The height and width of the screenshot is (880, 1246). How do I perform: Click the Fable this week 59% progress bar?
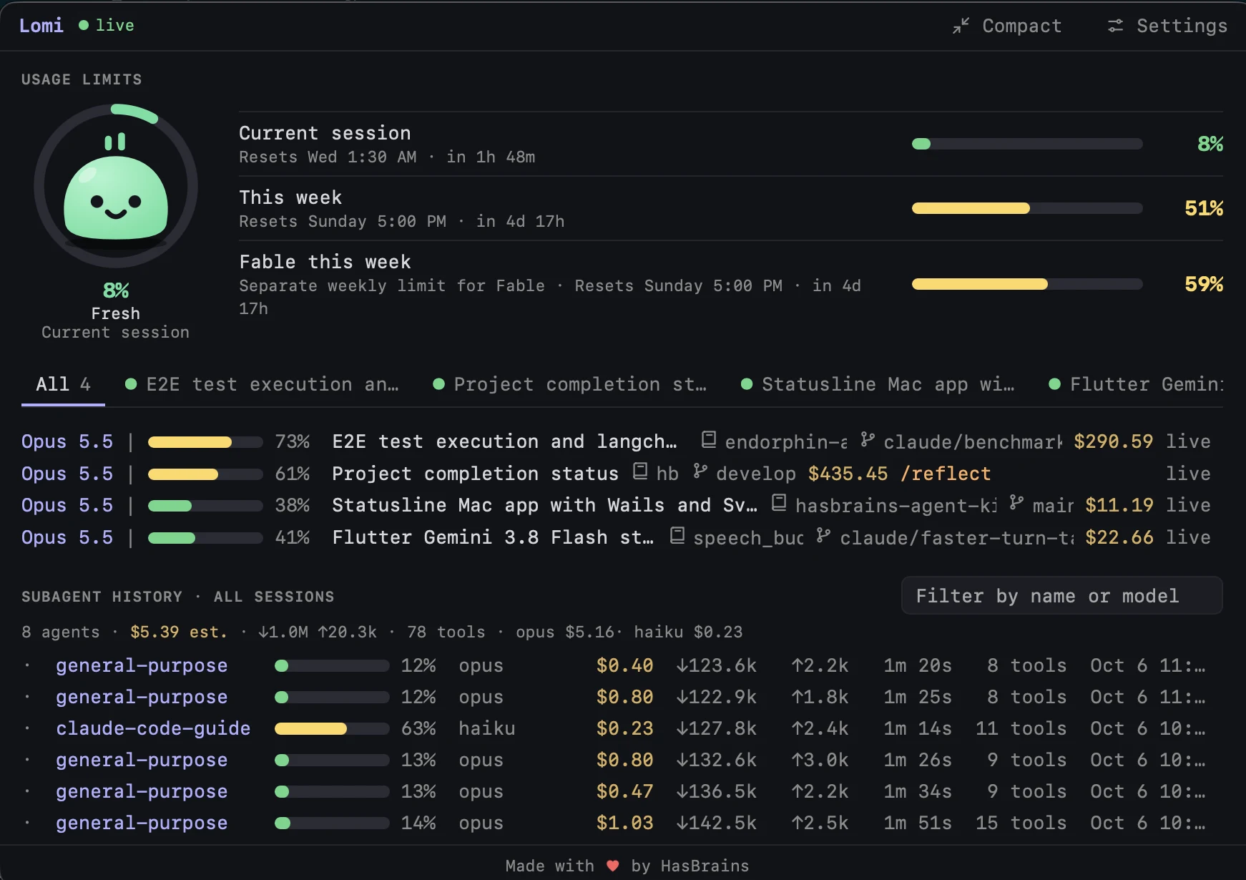pyautogui.click(x=1027, y=284)
